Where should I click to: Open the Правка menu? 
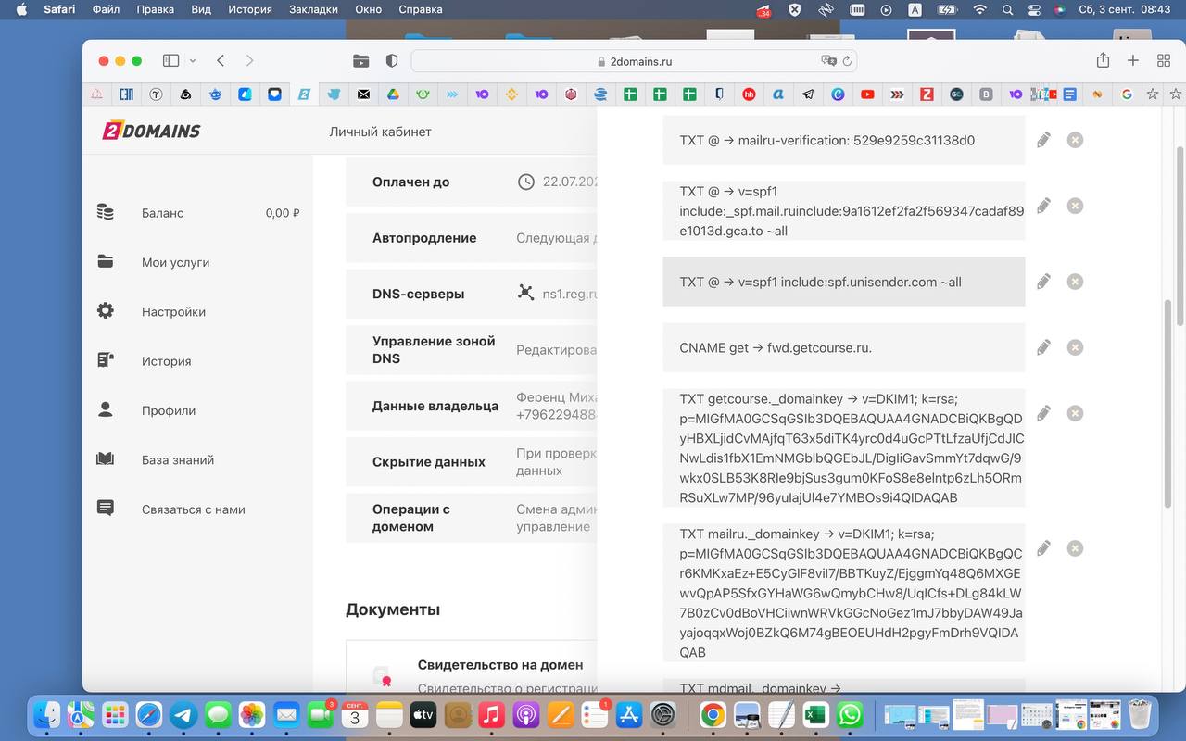155,9
